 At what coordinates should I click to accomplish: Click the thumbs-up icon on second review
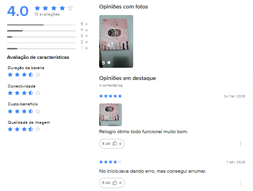(115, 183)
